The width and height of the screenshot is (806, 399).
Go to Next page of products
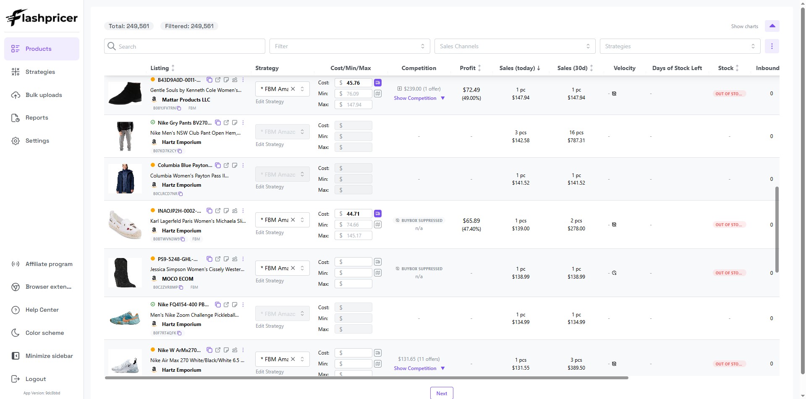(442, 393)
